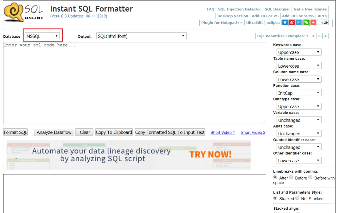Open the SQL Designer link
Image resolution: width=351 pixels, height=213 pixels.
click(x=277, y=9)
